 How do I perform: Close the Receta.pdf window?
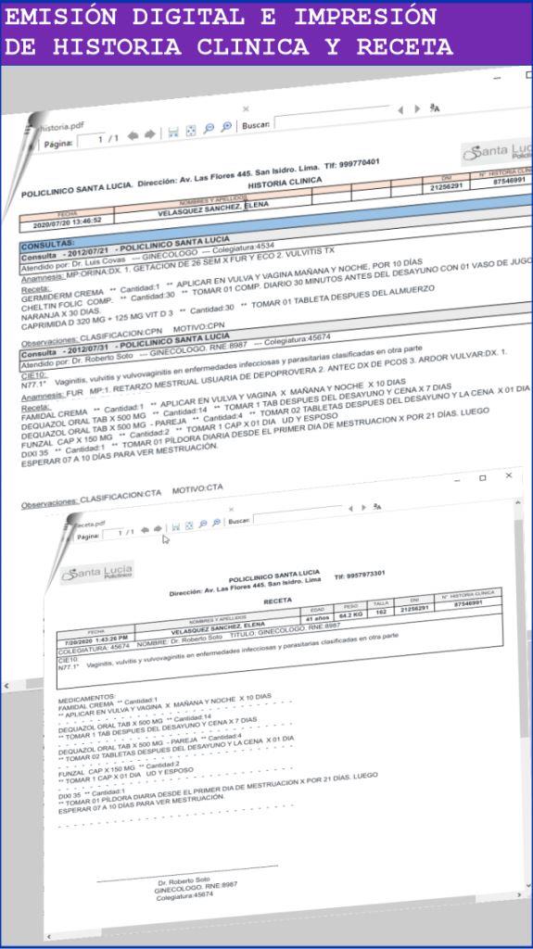[509, 475]
